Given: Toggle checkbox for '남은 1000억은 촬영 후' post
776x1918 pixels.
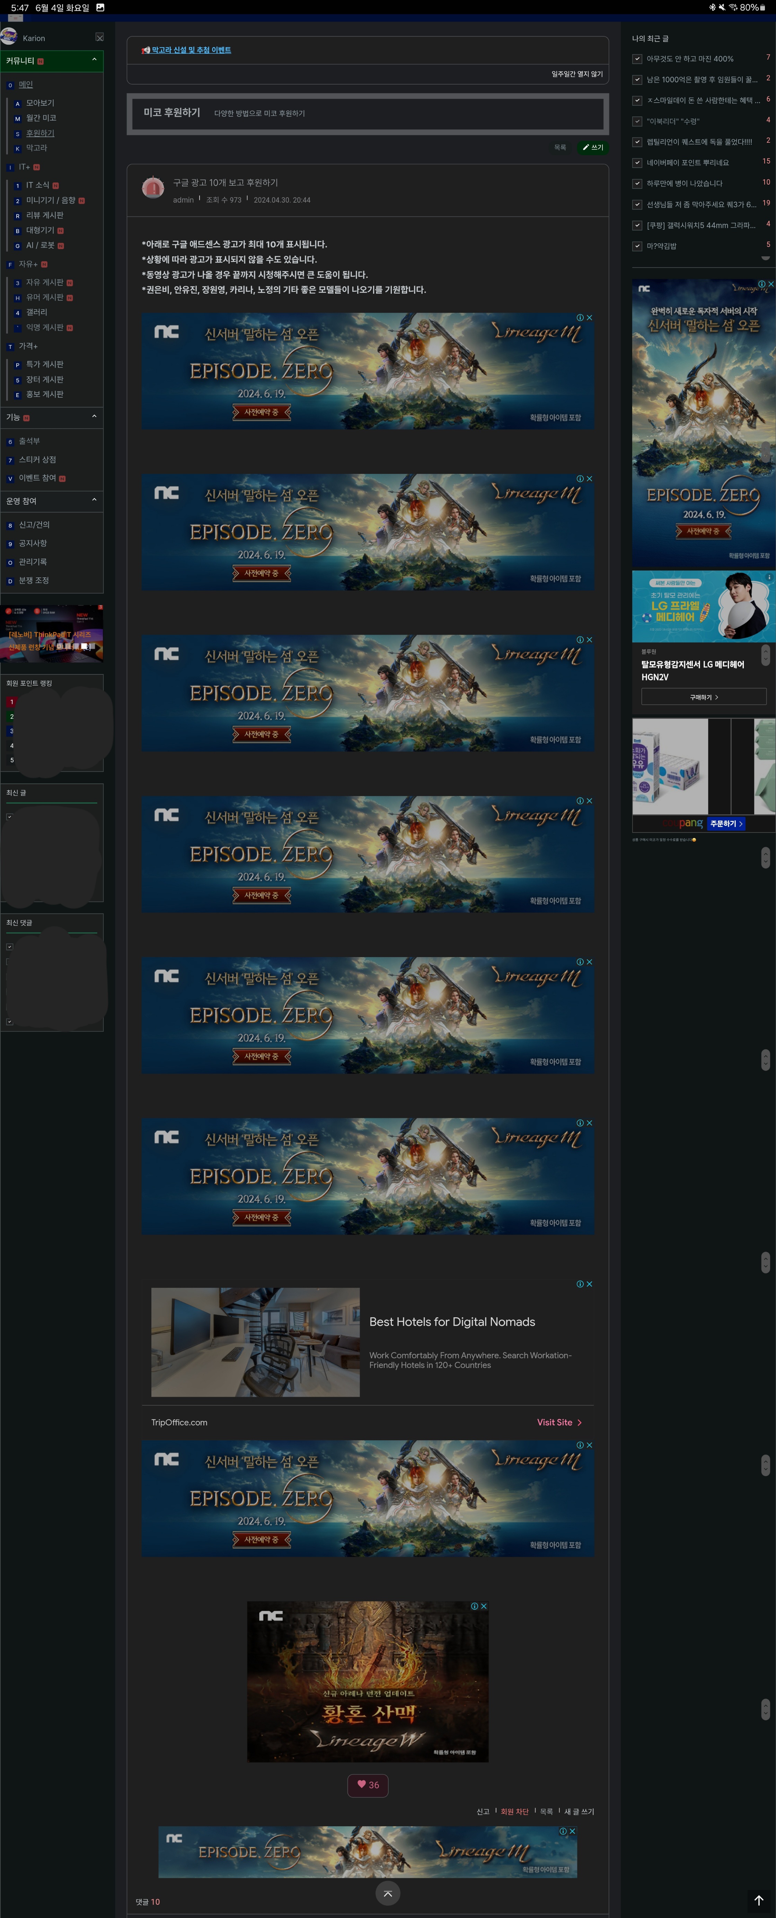Looking at the screenshot, I should [637, 80].
